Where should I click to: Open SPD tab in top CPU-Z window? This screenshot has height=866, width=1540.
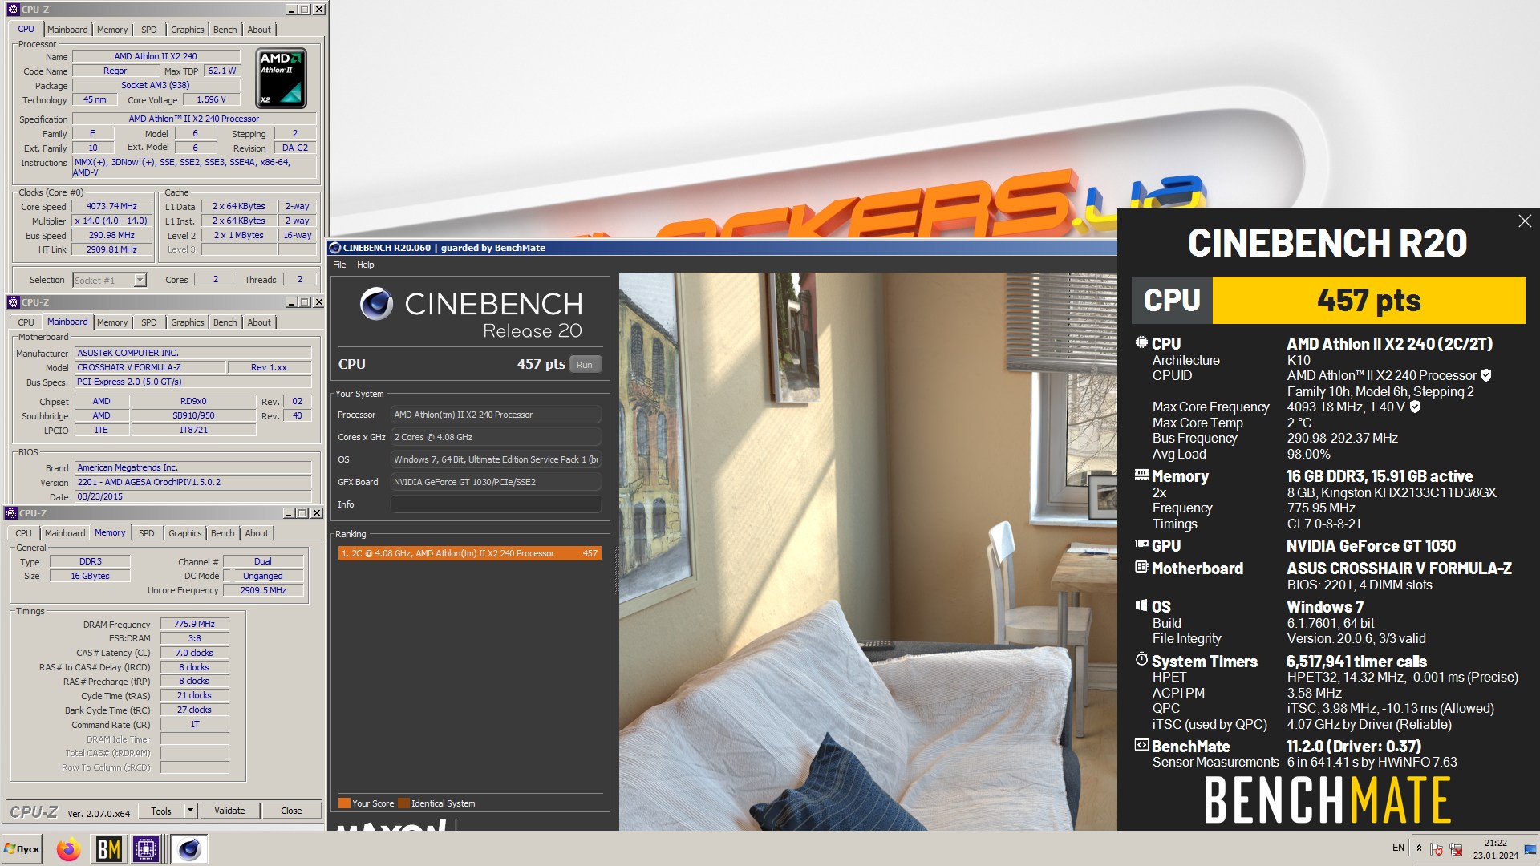pos(149,30)
